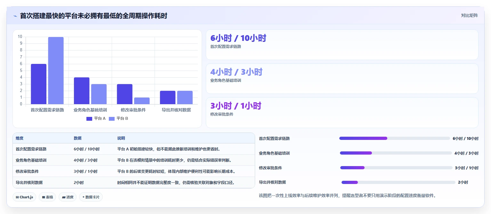Click progress value 6小时 / 10小时

465,139
